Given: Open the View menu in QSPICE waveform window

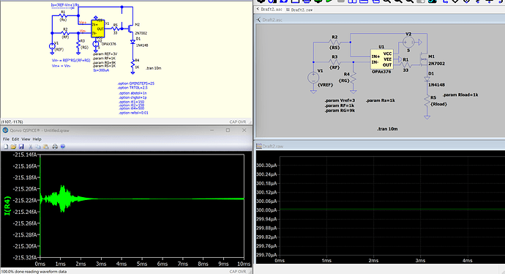Looking at the screenshot, I should tap(26, 139).
